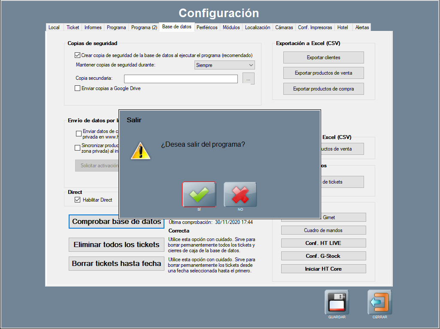The height and width of the screenshot is (329, 440).
Task: Click Exportar clientes button
Action: click(323, 57)
